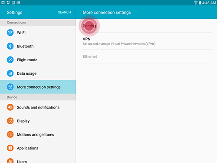Tap the greyed-out Ethernet option

146,57
